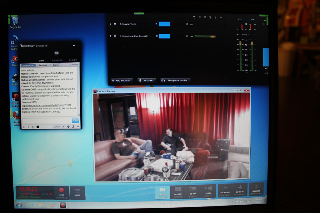Mute the Speakers' Audio channel
Viewport: 320px width, 213px height.
(156, 24)
